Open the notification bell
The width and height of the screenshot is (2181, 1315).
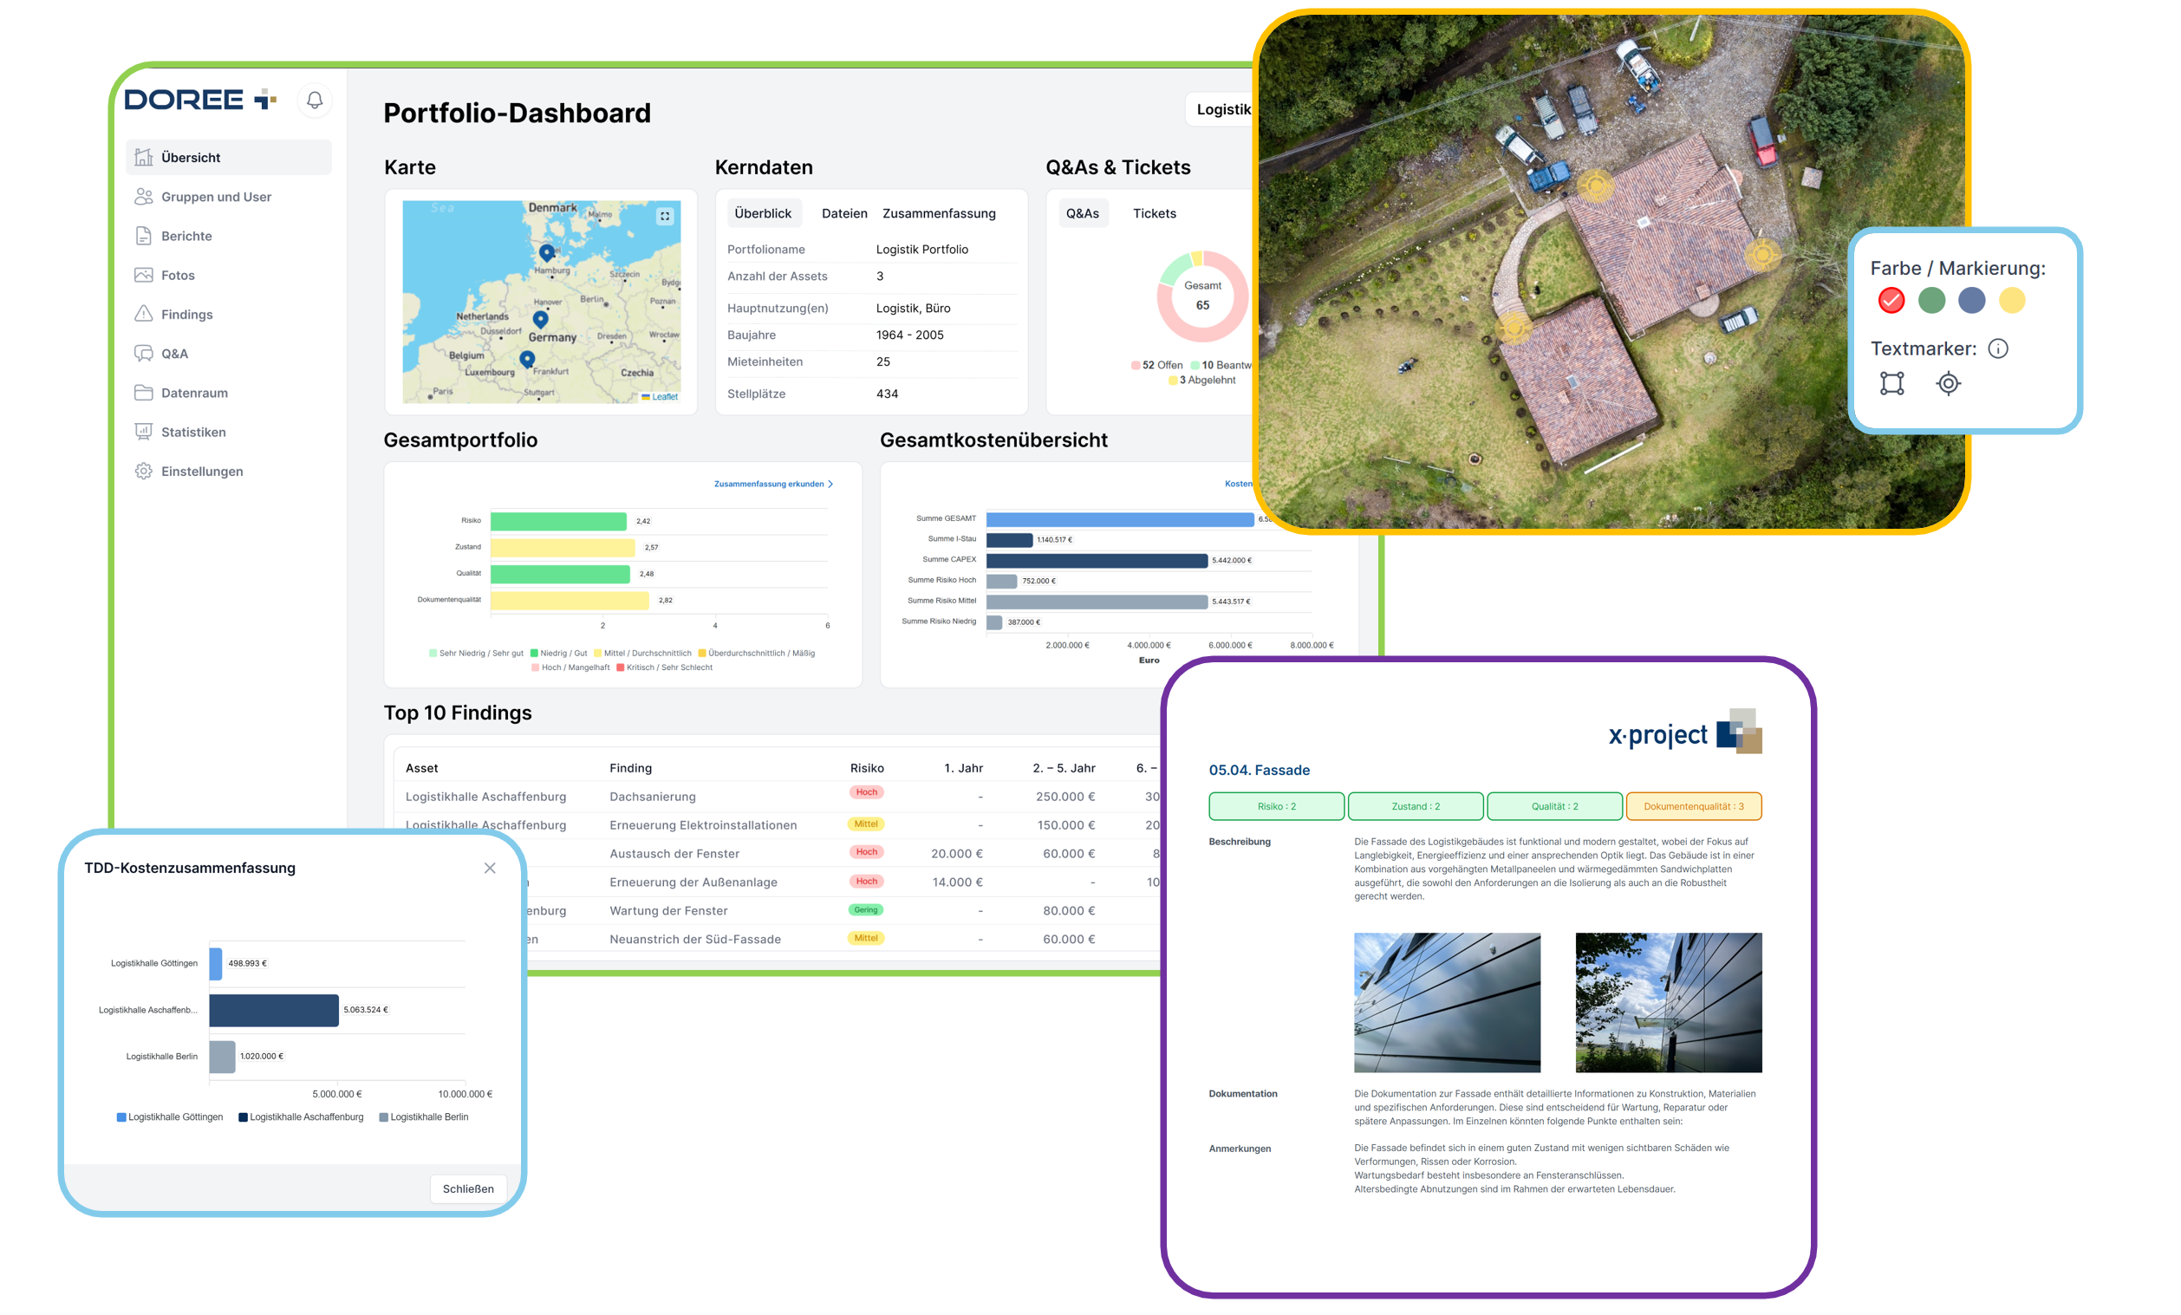(x=314, y=101)
